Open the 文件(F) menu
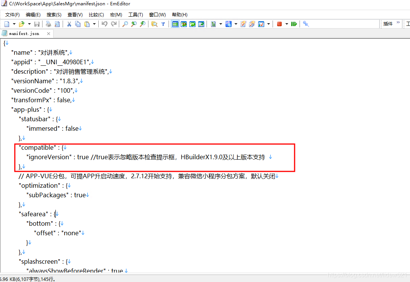Screen dimensions: 410x282 coord(12,15)
